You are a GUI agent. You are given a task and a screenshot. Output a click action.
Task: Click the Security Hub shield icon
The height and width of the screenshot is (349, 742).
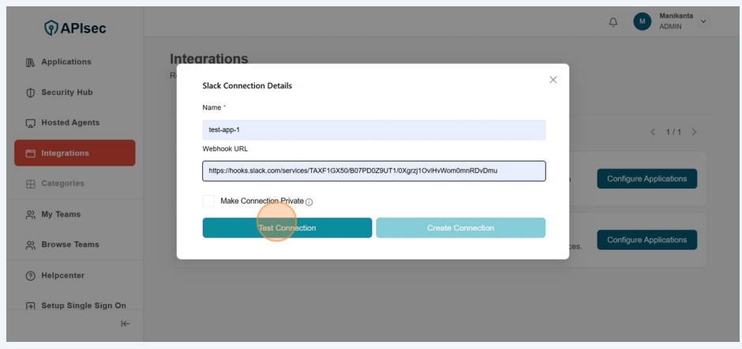(x=28, y=92)
